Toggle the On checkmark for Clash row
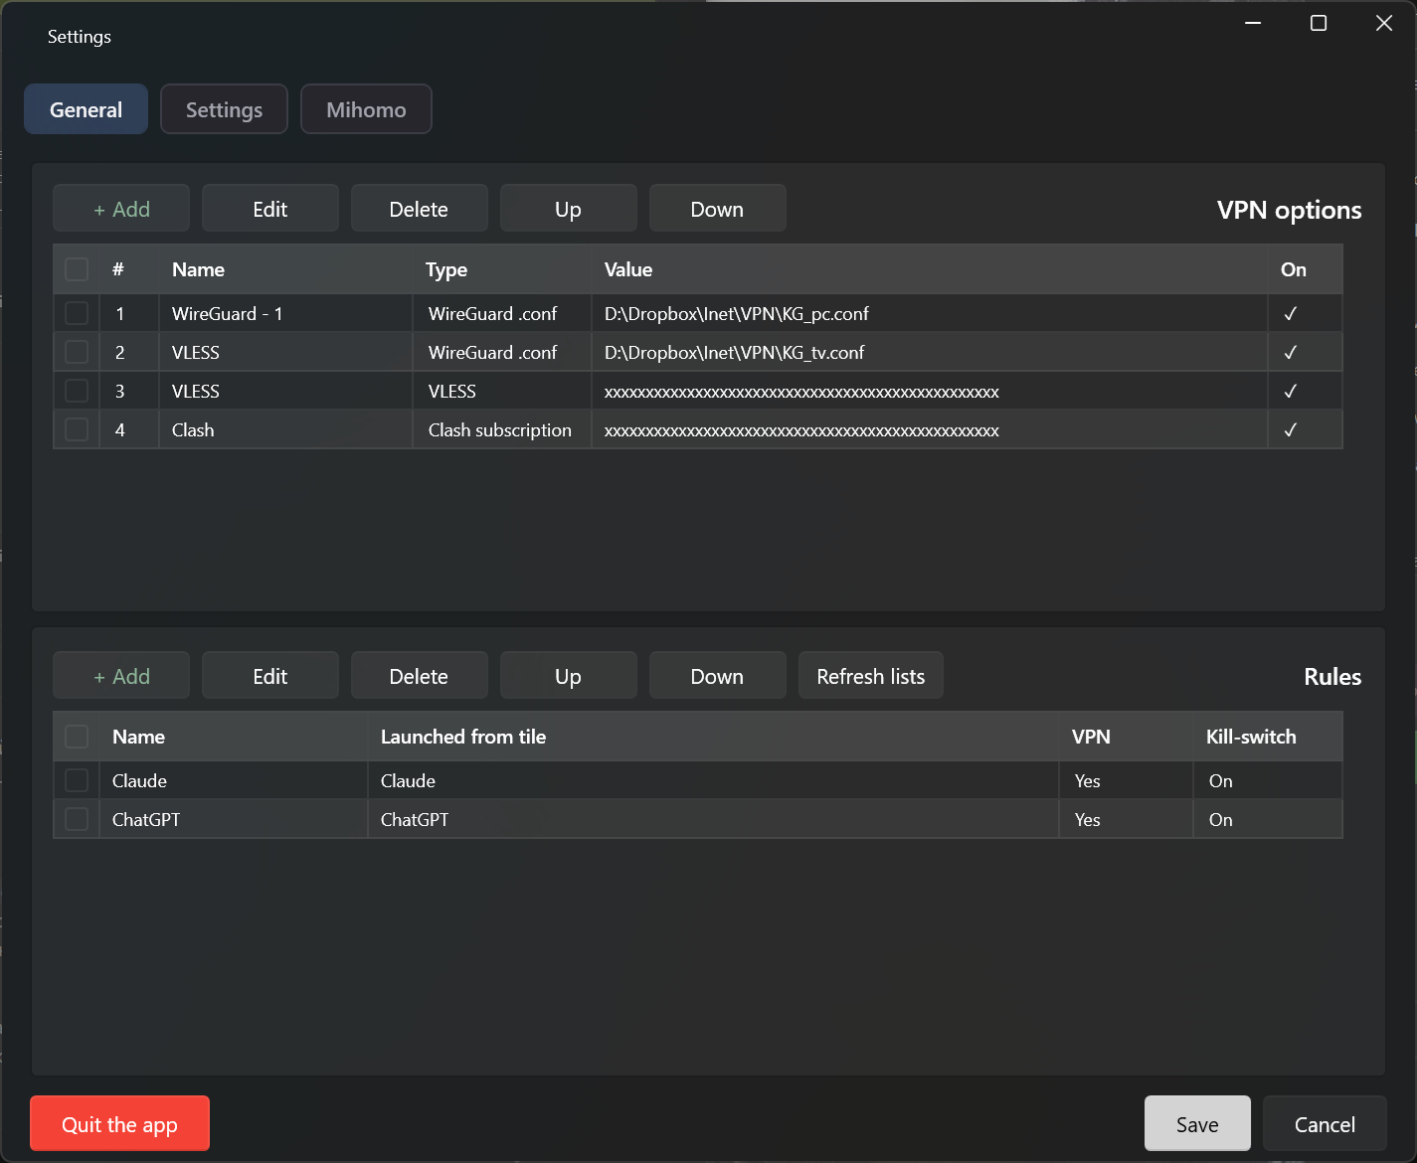This screenshot has width=1417, height=1163. pyautogui.click(x=1291, y=429)
